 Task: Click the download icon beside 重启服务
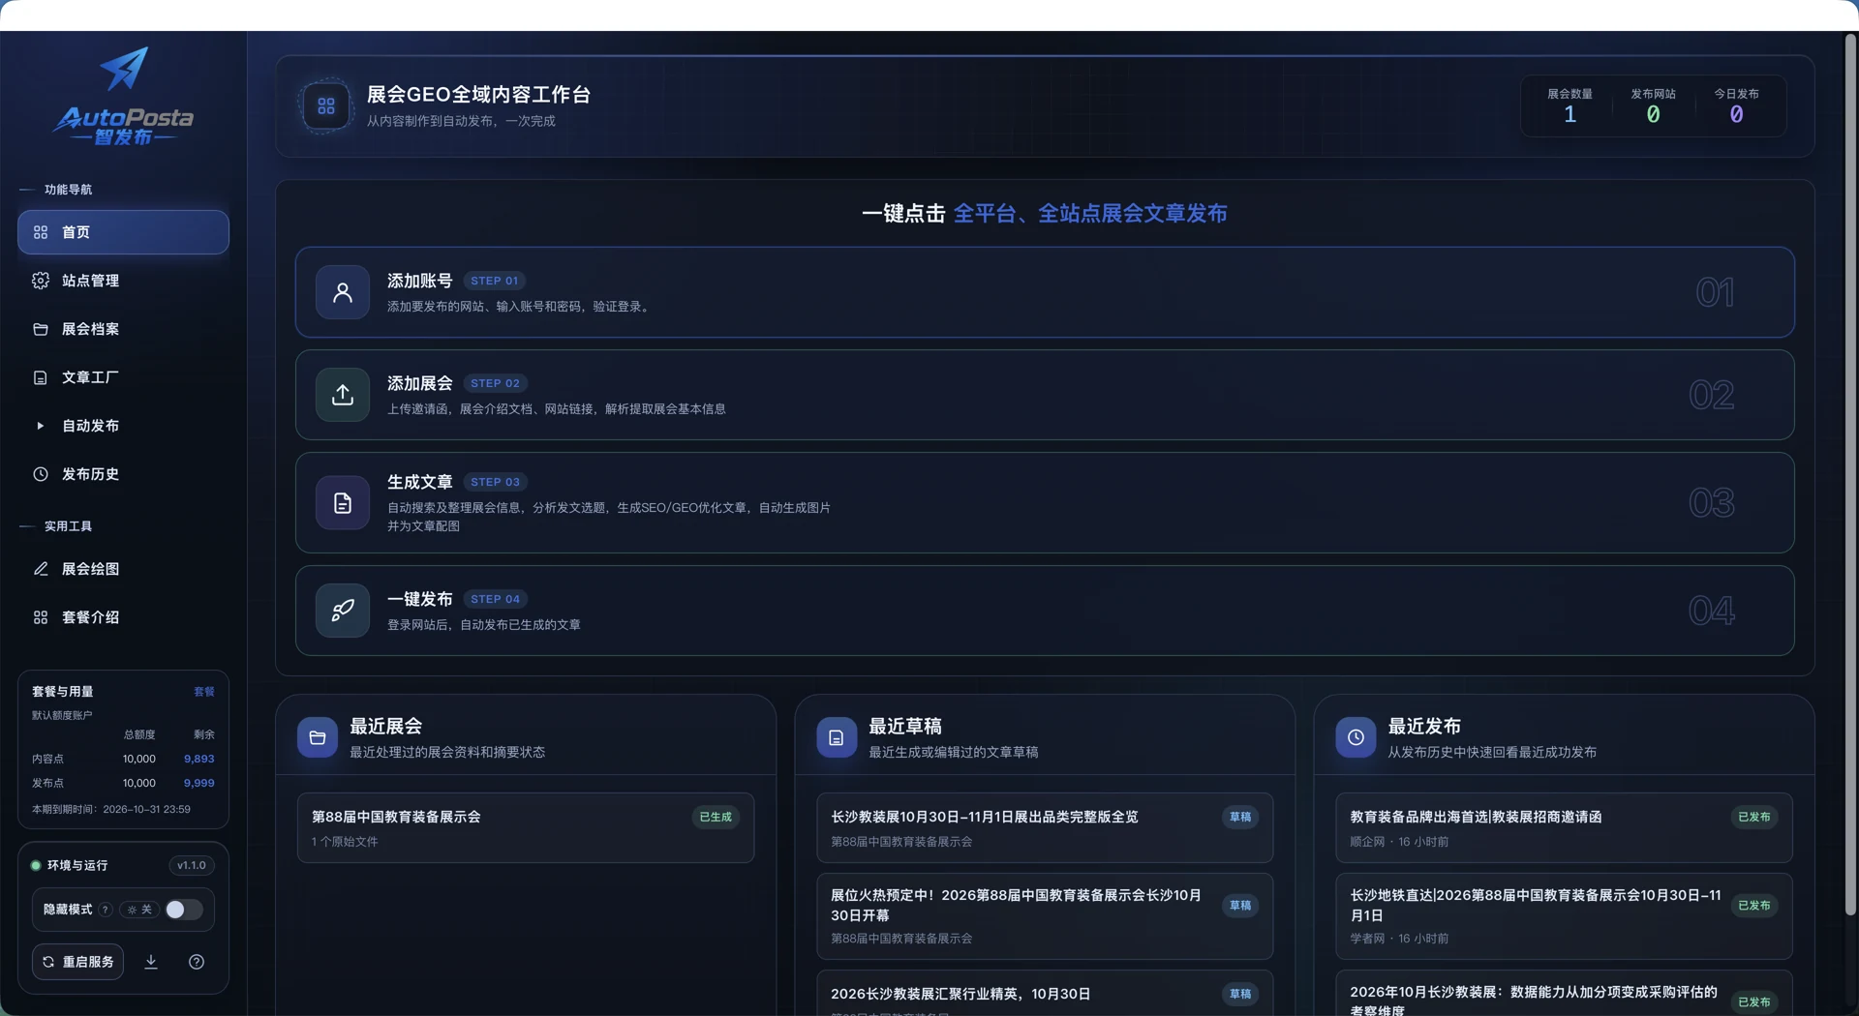[151, 962]
